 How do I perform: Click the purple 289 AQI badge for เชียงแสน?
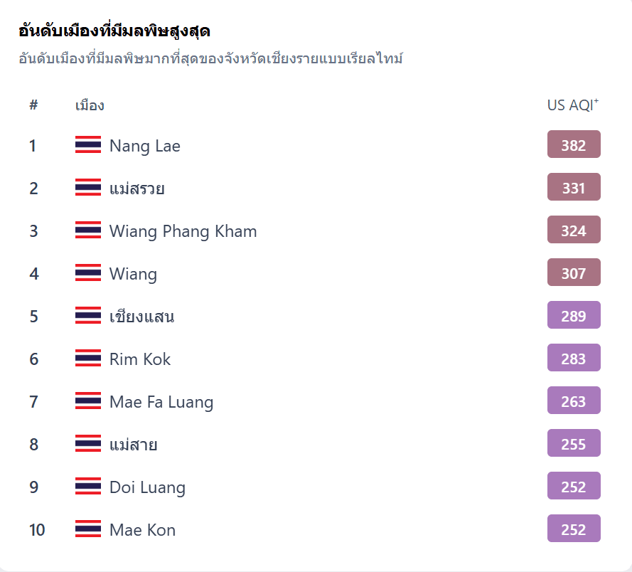(573, 315)
